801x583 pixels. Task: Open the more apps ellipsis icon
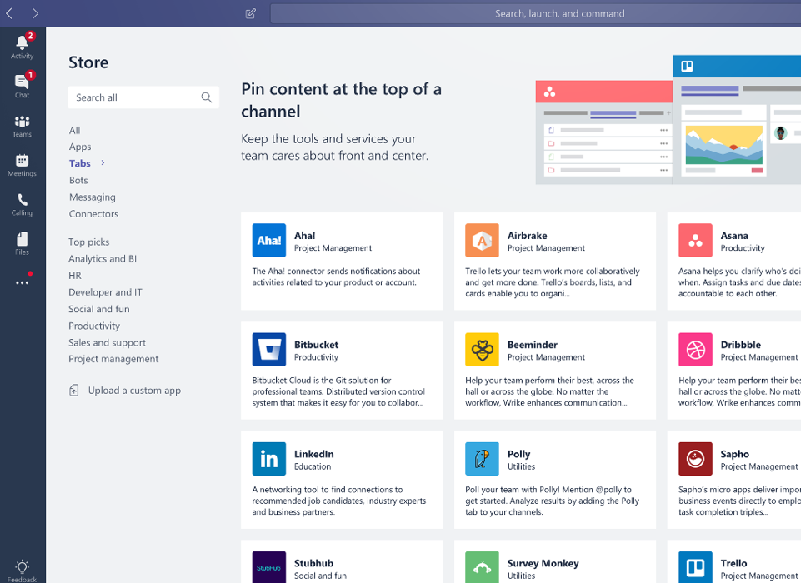(22, 282)
